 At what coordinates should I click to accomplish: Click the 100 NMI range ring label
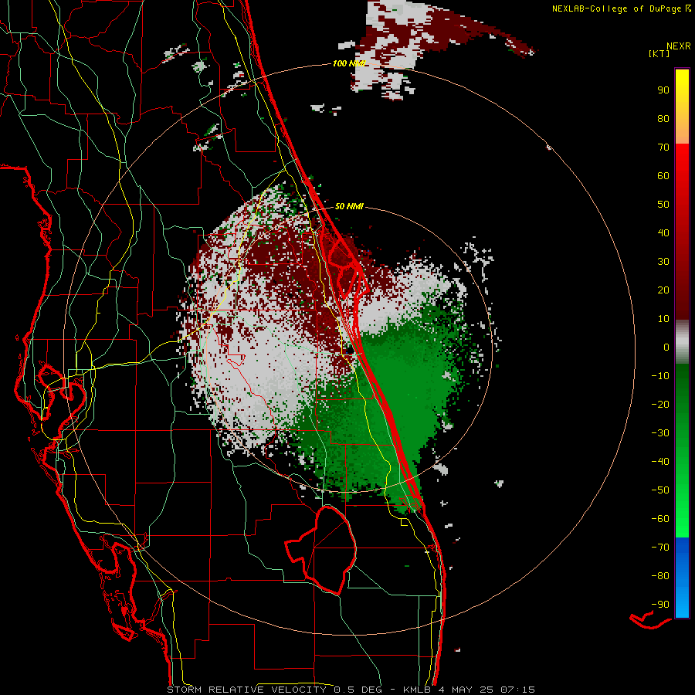click(x=349, y=63)
